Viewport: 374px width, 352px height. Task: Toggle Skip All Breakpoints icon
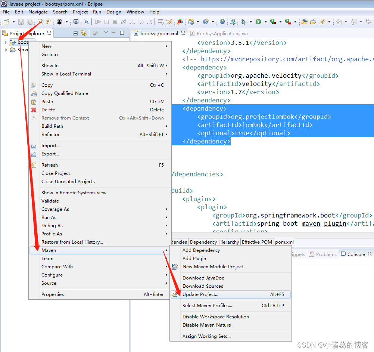(x=86, y=22)
